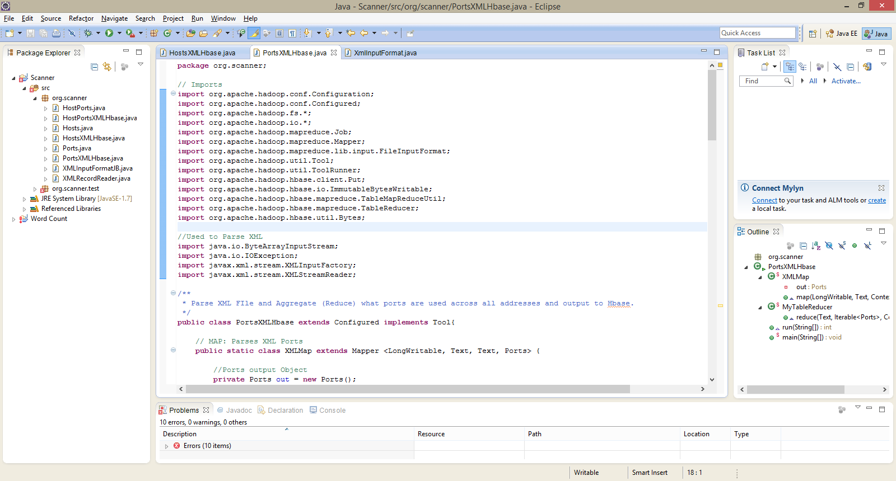The width and height of the screenshot is (896, 481).
Task: Collapse All in Task List toolbar
Action: 850,67
